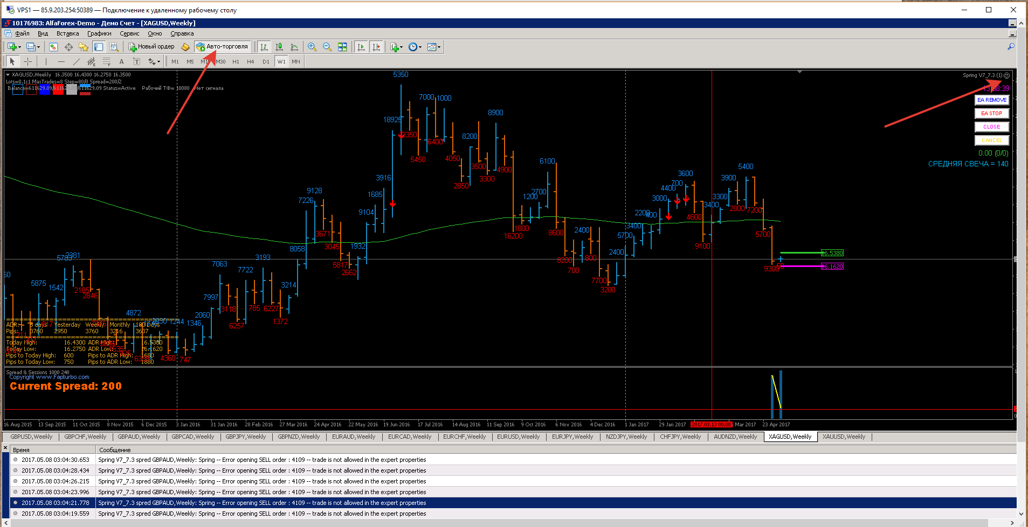Select the Arrows drawing tool
The image size is (1028, 527).
point(151,61)
